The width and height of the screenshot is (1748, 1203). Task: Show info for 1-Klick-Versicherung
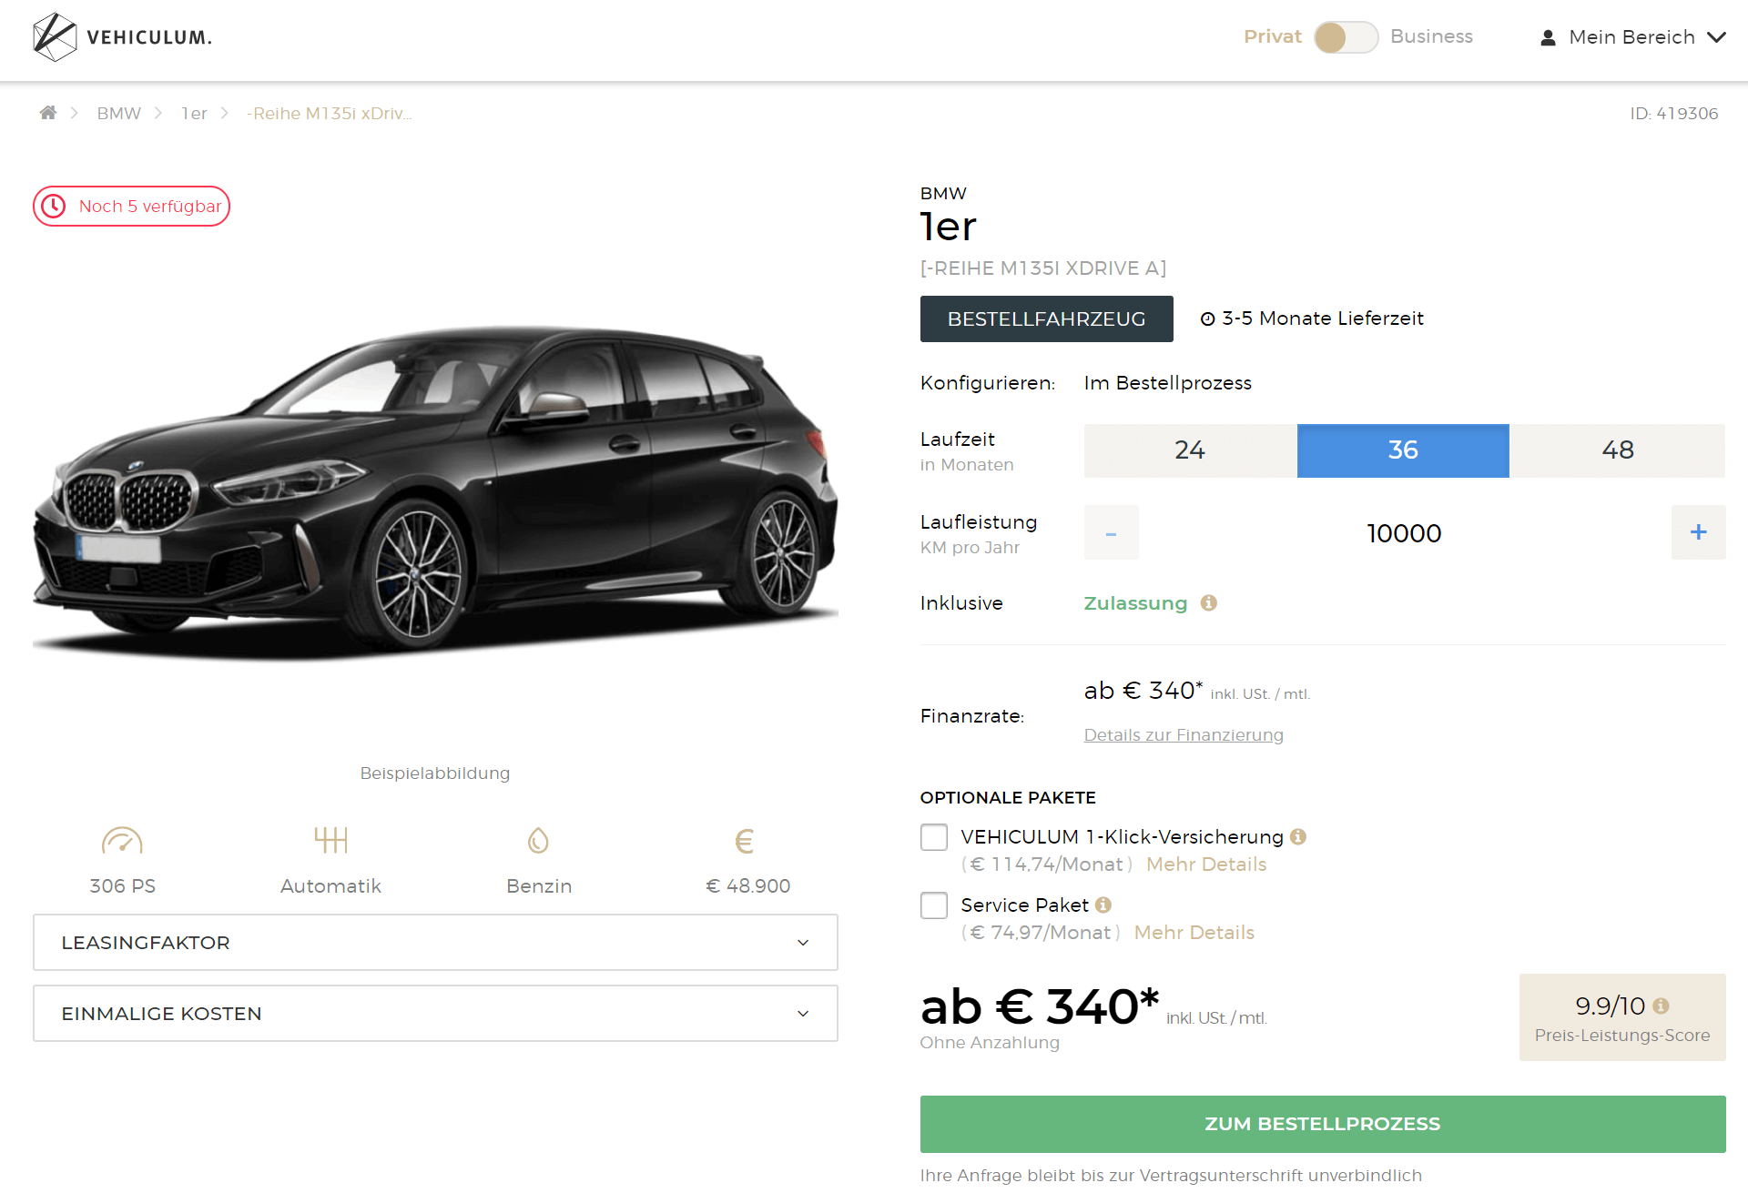1298,837
